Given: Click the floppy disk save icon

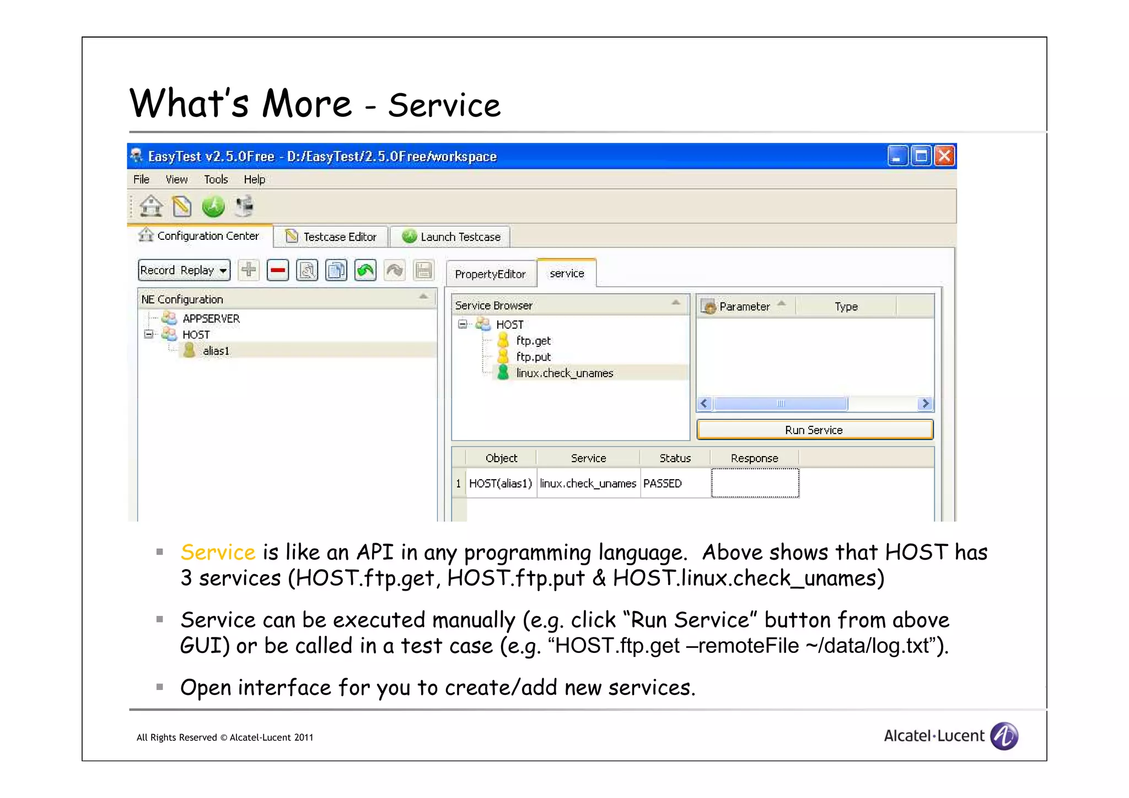Looking at the screenshot, I should [423, 270].
